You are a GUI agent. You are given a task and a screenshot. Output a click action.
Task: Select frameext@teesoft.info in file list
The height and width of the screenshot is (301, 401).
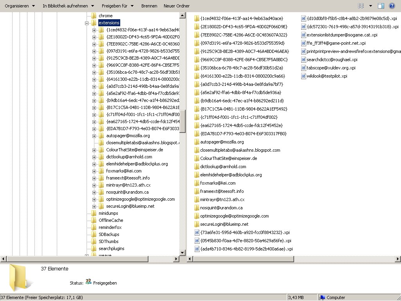coord(222,191)
